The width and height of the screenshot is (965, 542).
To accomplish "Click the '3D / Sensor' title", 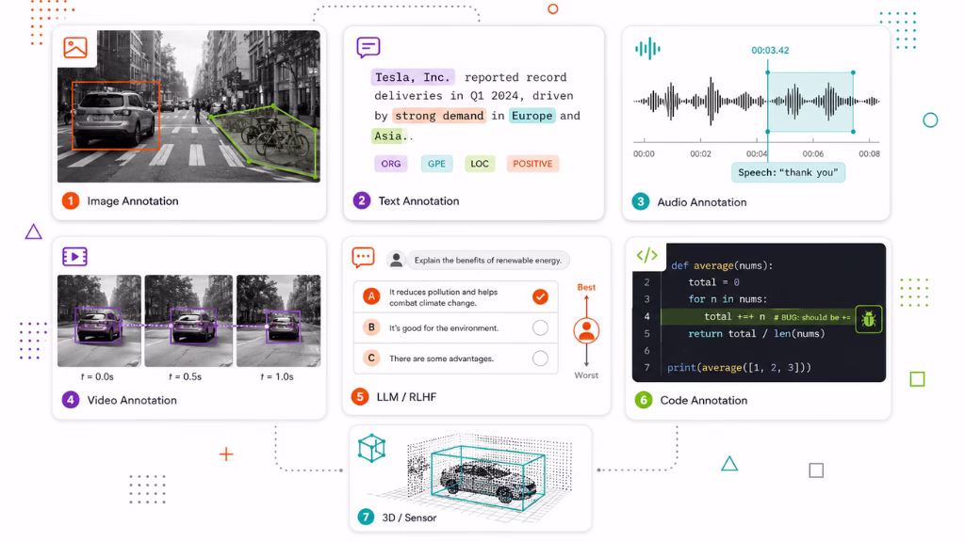I will (x=409, y=518).
